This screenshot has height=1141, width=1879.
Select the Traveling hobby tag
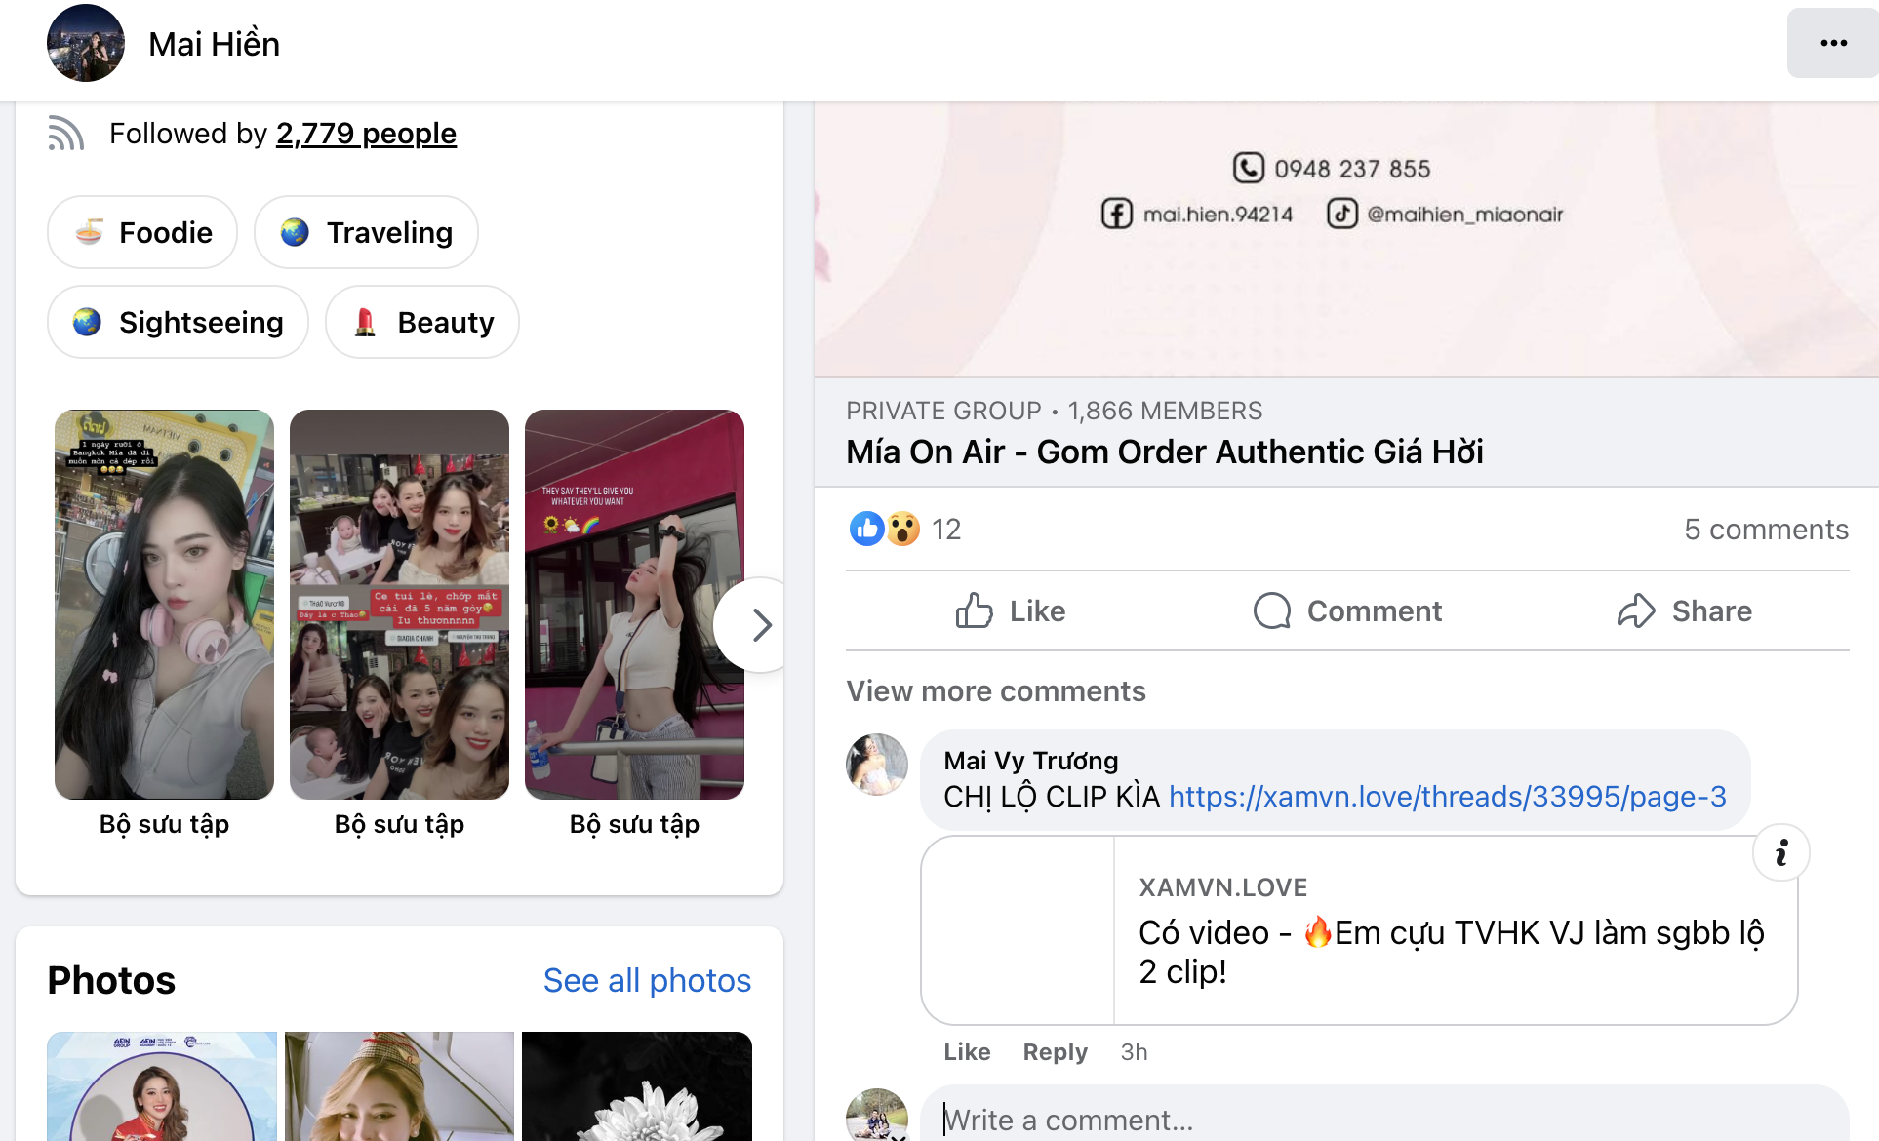(x=366, y=232)
